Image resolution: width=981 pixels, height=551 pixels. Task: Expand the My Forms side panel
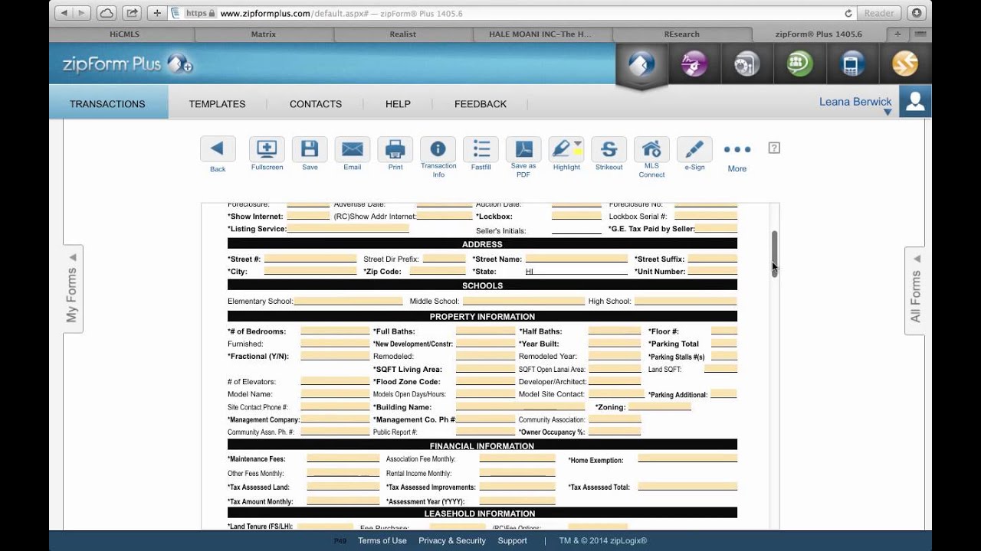point(73,289)
